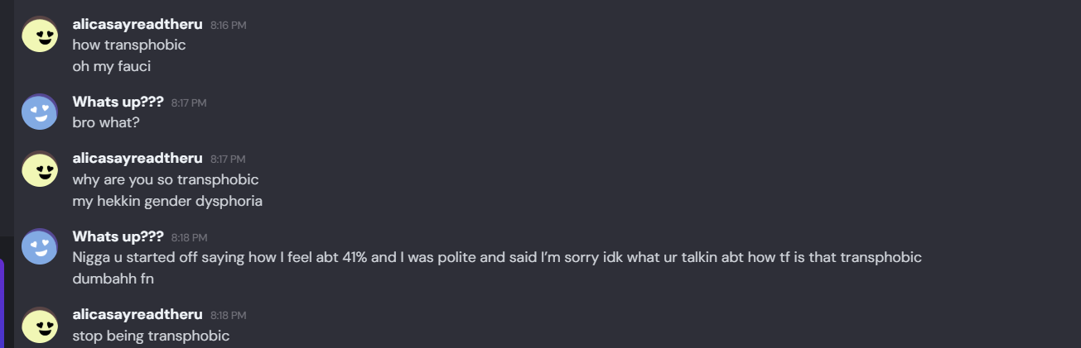Select the "oh my fauci" message

[x=111, y=66]
